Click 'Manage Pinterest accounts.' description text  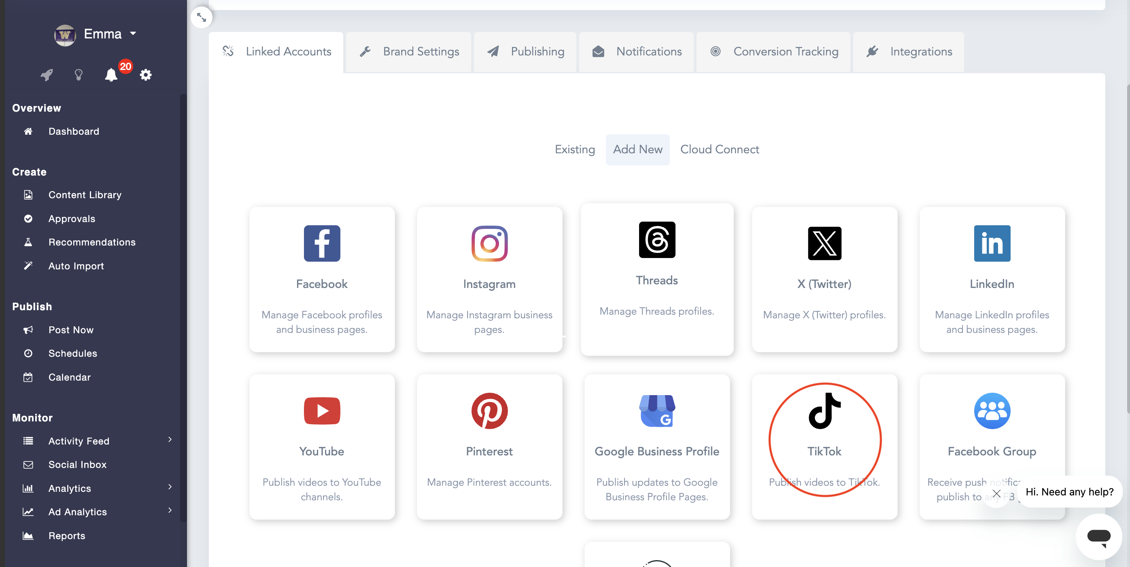coord(490,482)
